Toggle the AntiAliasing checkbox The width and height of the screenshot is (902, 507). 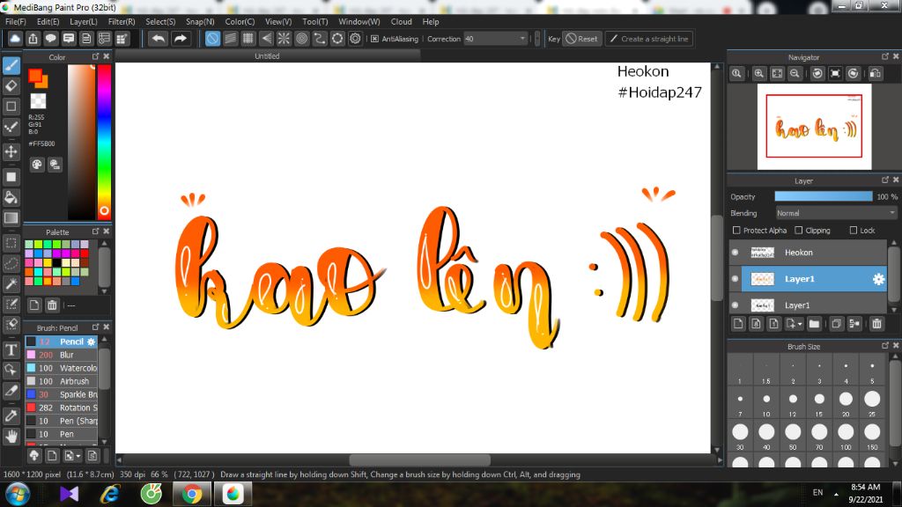[374, 39]
